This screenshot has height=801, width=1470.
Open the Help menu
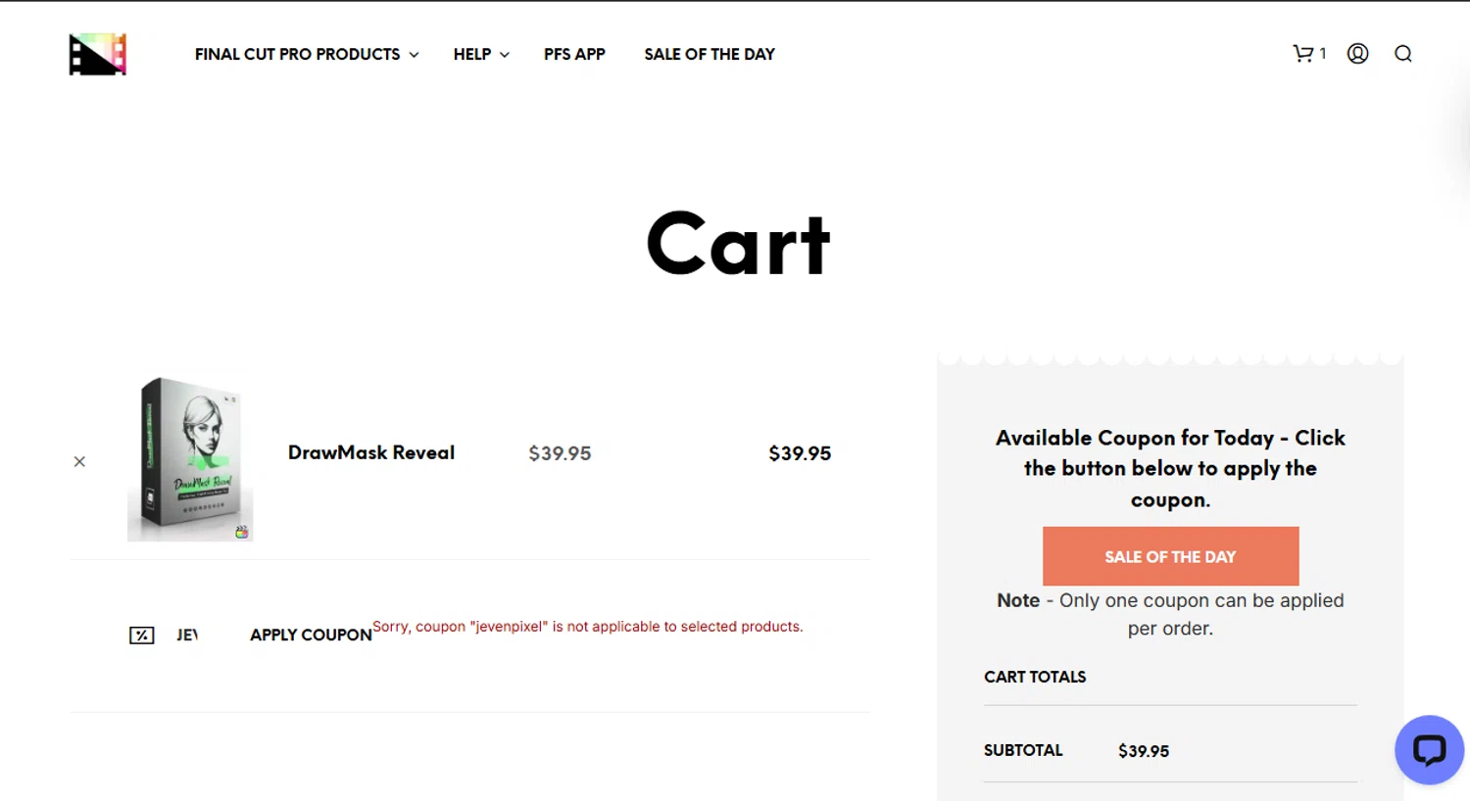[x=471, y=55]
